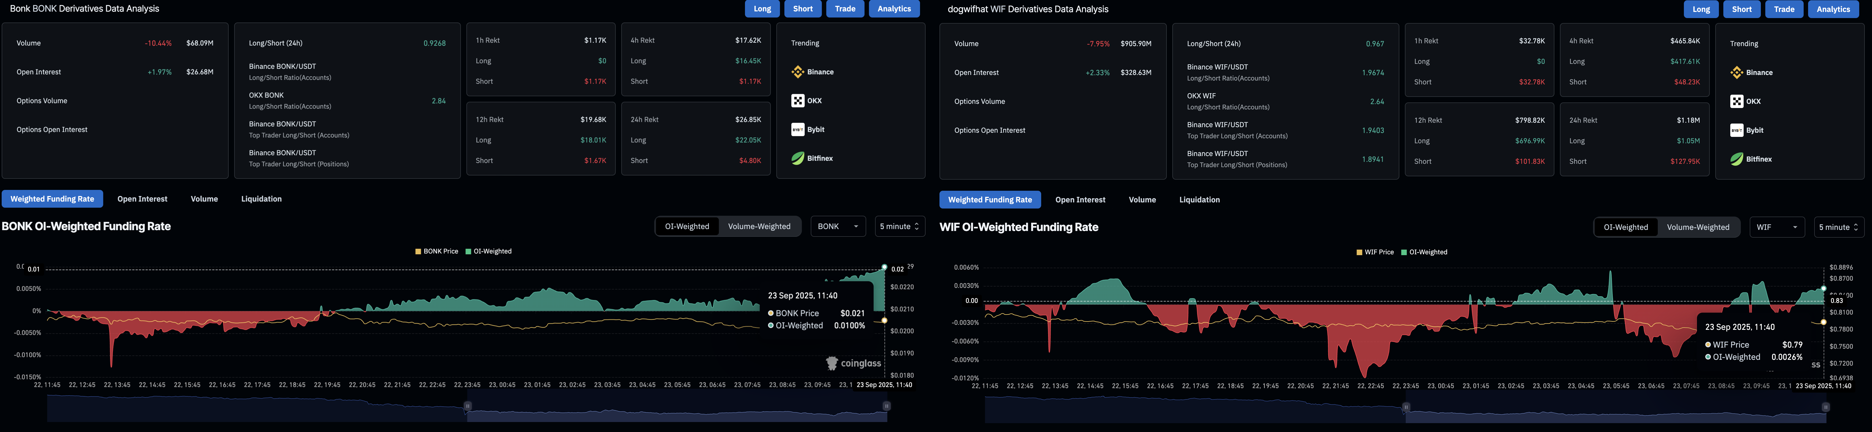
Task: Click the Binance icon in BONK Trending
Action: click(x=798, y=72)
